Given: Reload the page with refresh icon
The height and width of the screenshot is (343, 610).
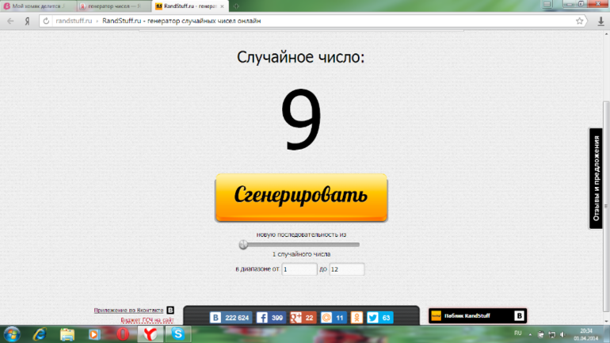Looking at the screenshot, I should 46,21.
